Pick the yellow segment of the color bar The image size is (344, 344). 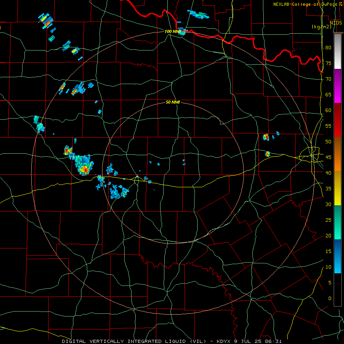pyautogui.click(x=338, y=188)
